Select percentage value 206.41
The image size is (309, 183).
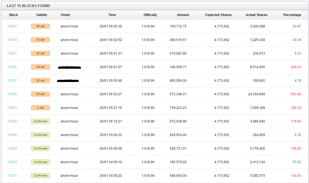[296, 67]
